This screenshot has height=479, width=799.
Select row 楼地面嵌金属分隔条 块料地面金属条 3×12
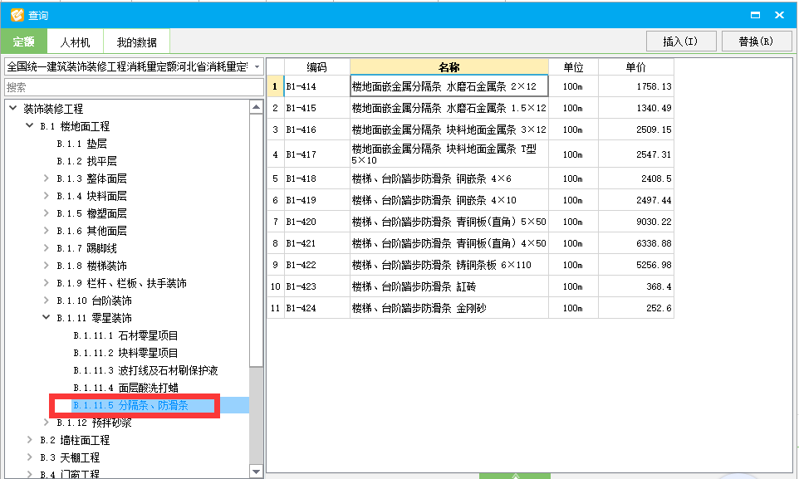449,130
